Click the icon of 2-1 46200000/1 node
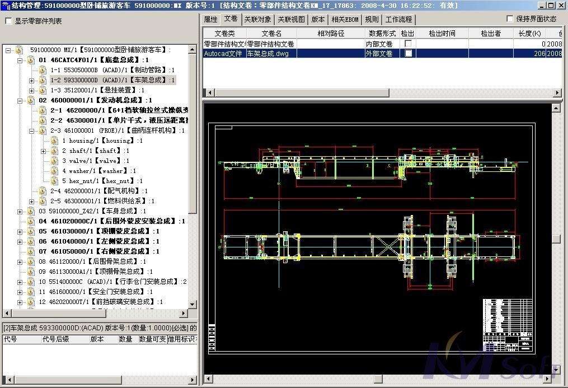Viewport: 568px width, 388px height. tap(43, 110)
